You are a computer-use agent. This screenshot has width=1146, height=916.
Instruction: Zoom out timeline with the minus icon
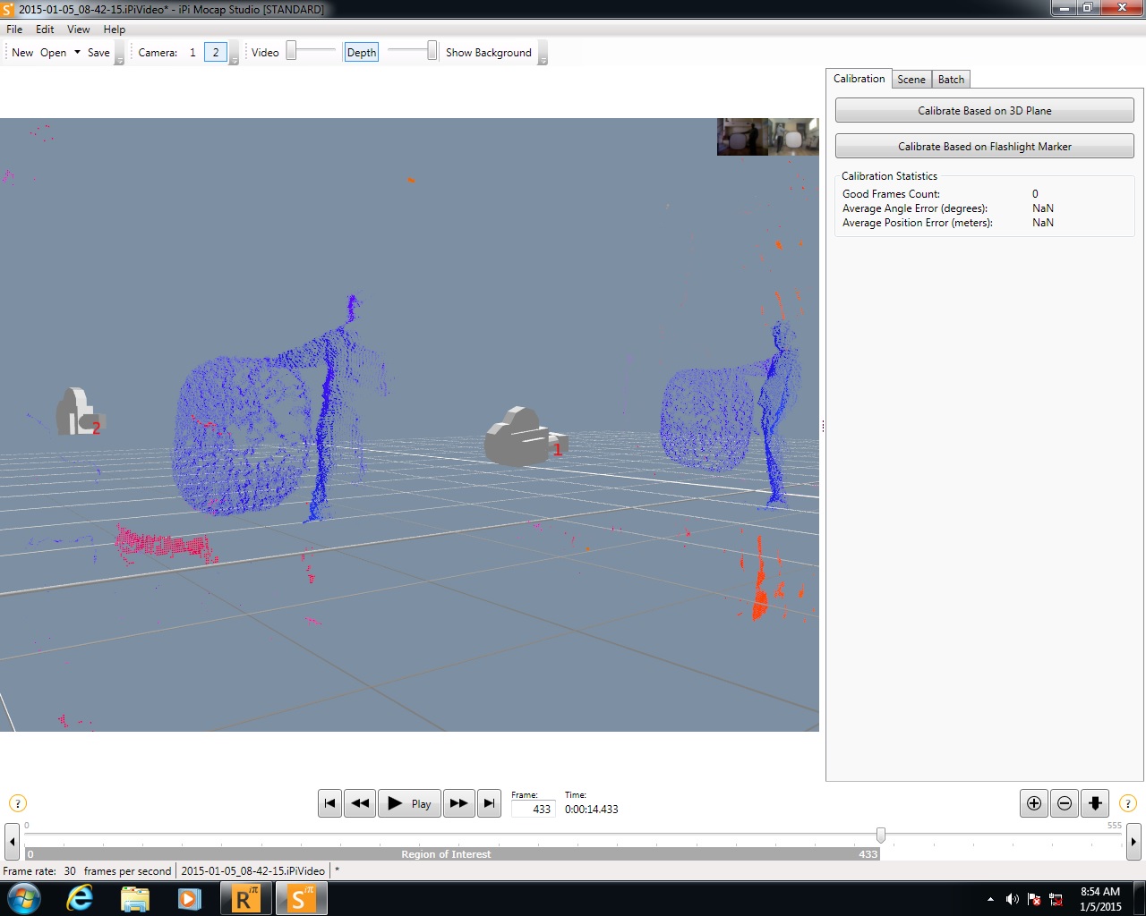point(1065,803)
